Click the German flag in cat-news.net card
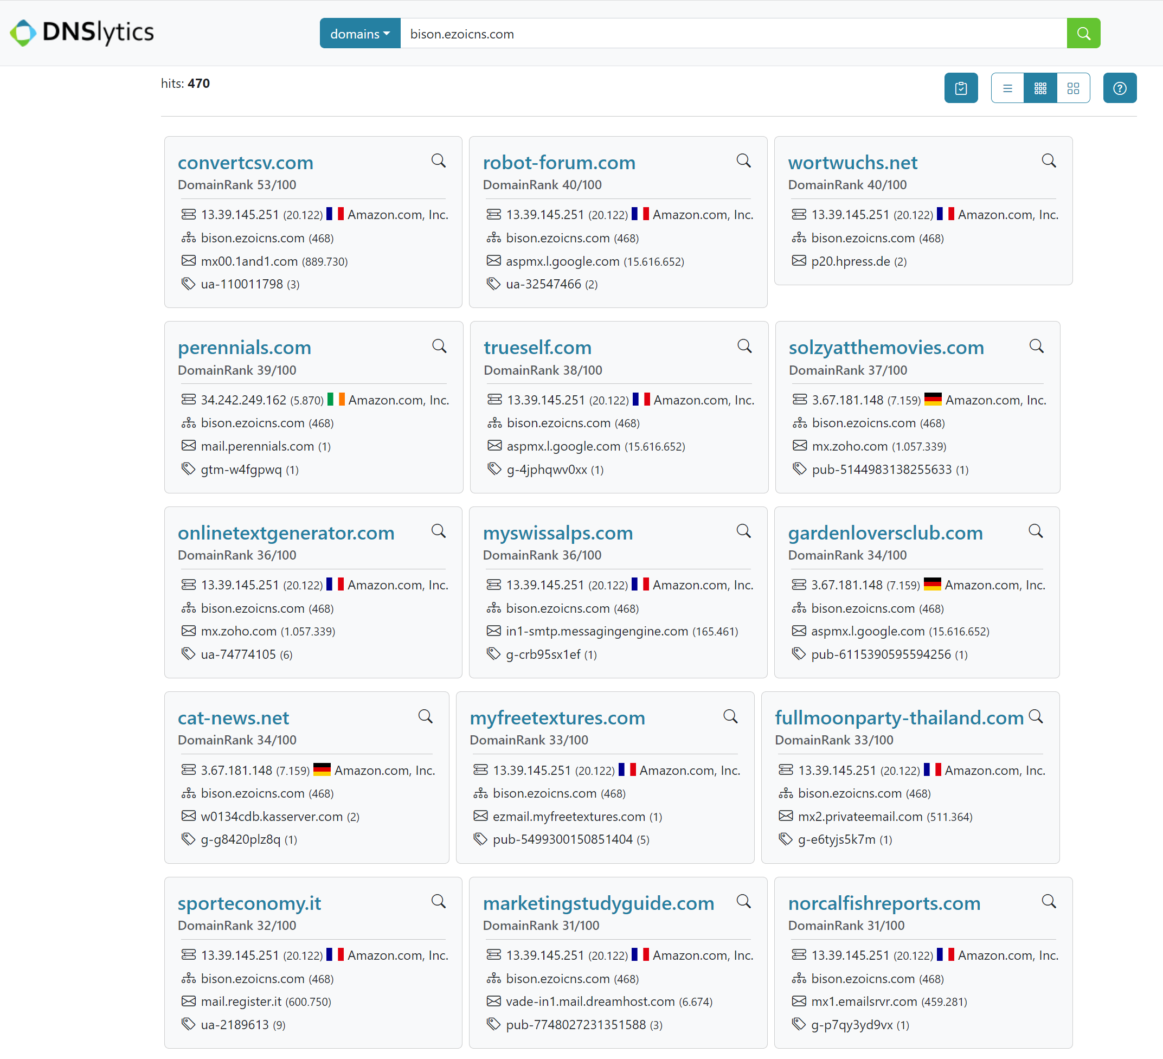This screenshot has height=1059, width=1163. 322,769
